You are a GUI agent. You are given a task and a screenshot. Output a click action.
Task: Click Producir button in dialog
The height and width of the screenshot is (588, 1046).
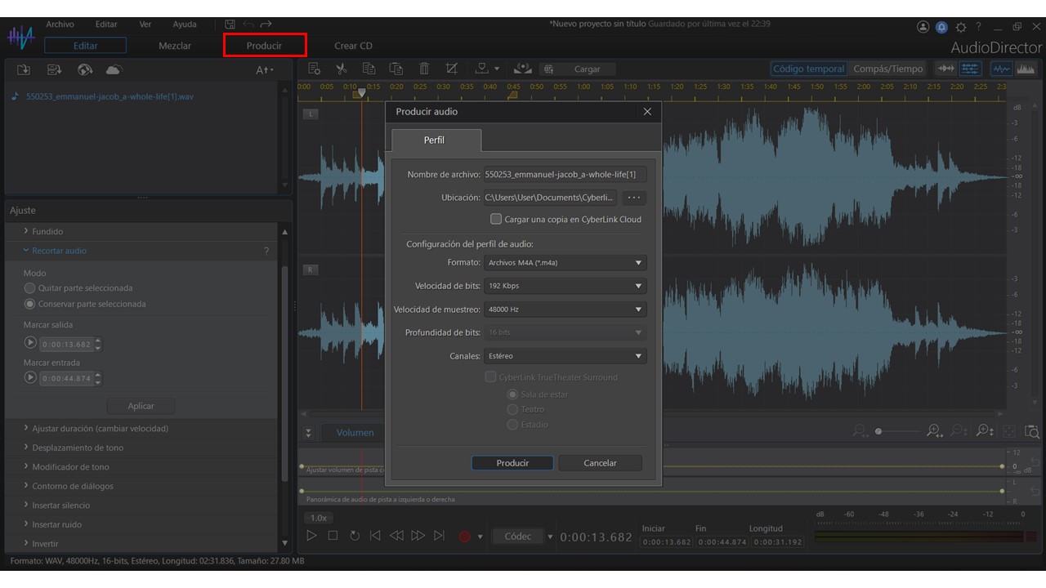point(512,463)
